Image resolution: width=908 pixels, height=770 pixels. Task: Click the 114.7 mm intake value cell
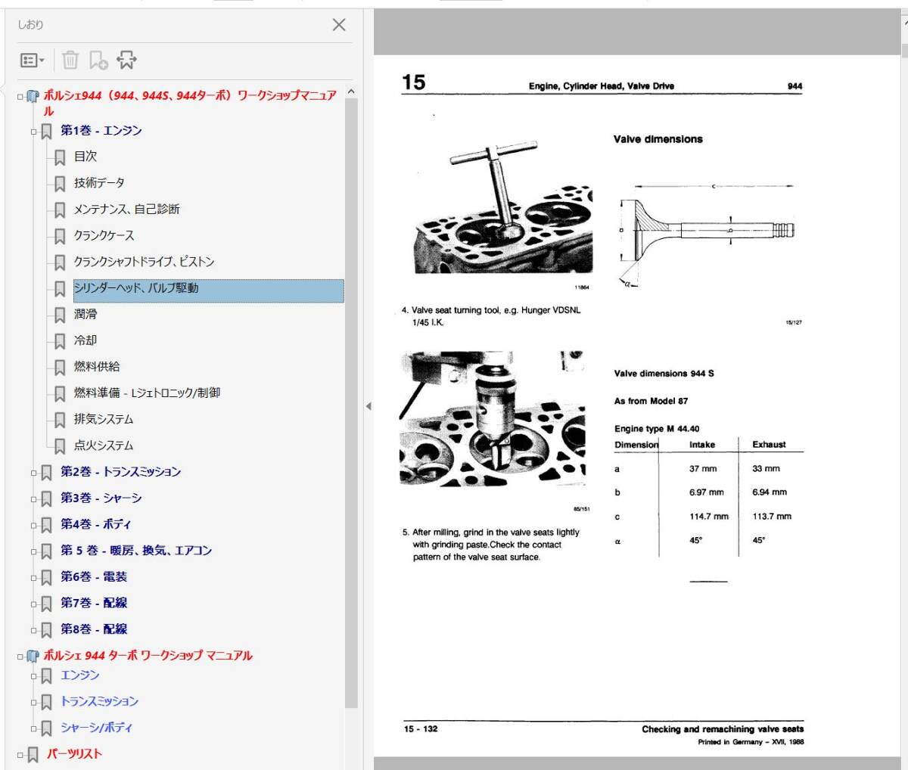point(709,517)
